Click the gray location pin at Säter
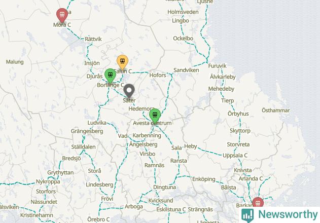Viewport: 320px width, 223px height. tap(129, 91)
